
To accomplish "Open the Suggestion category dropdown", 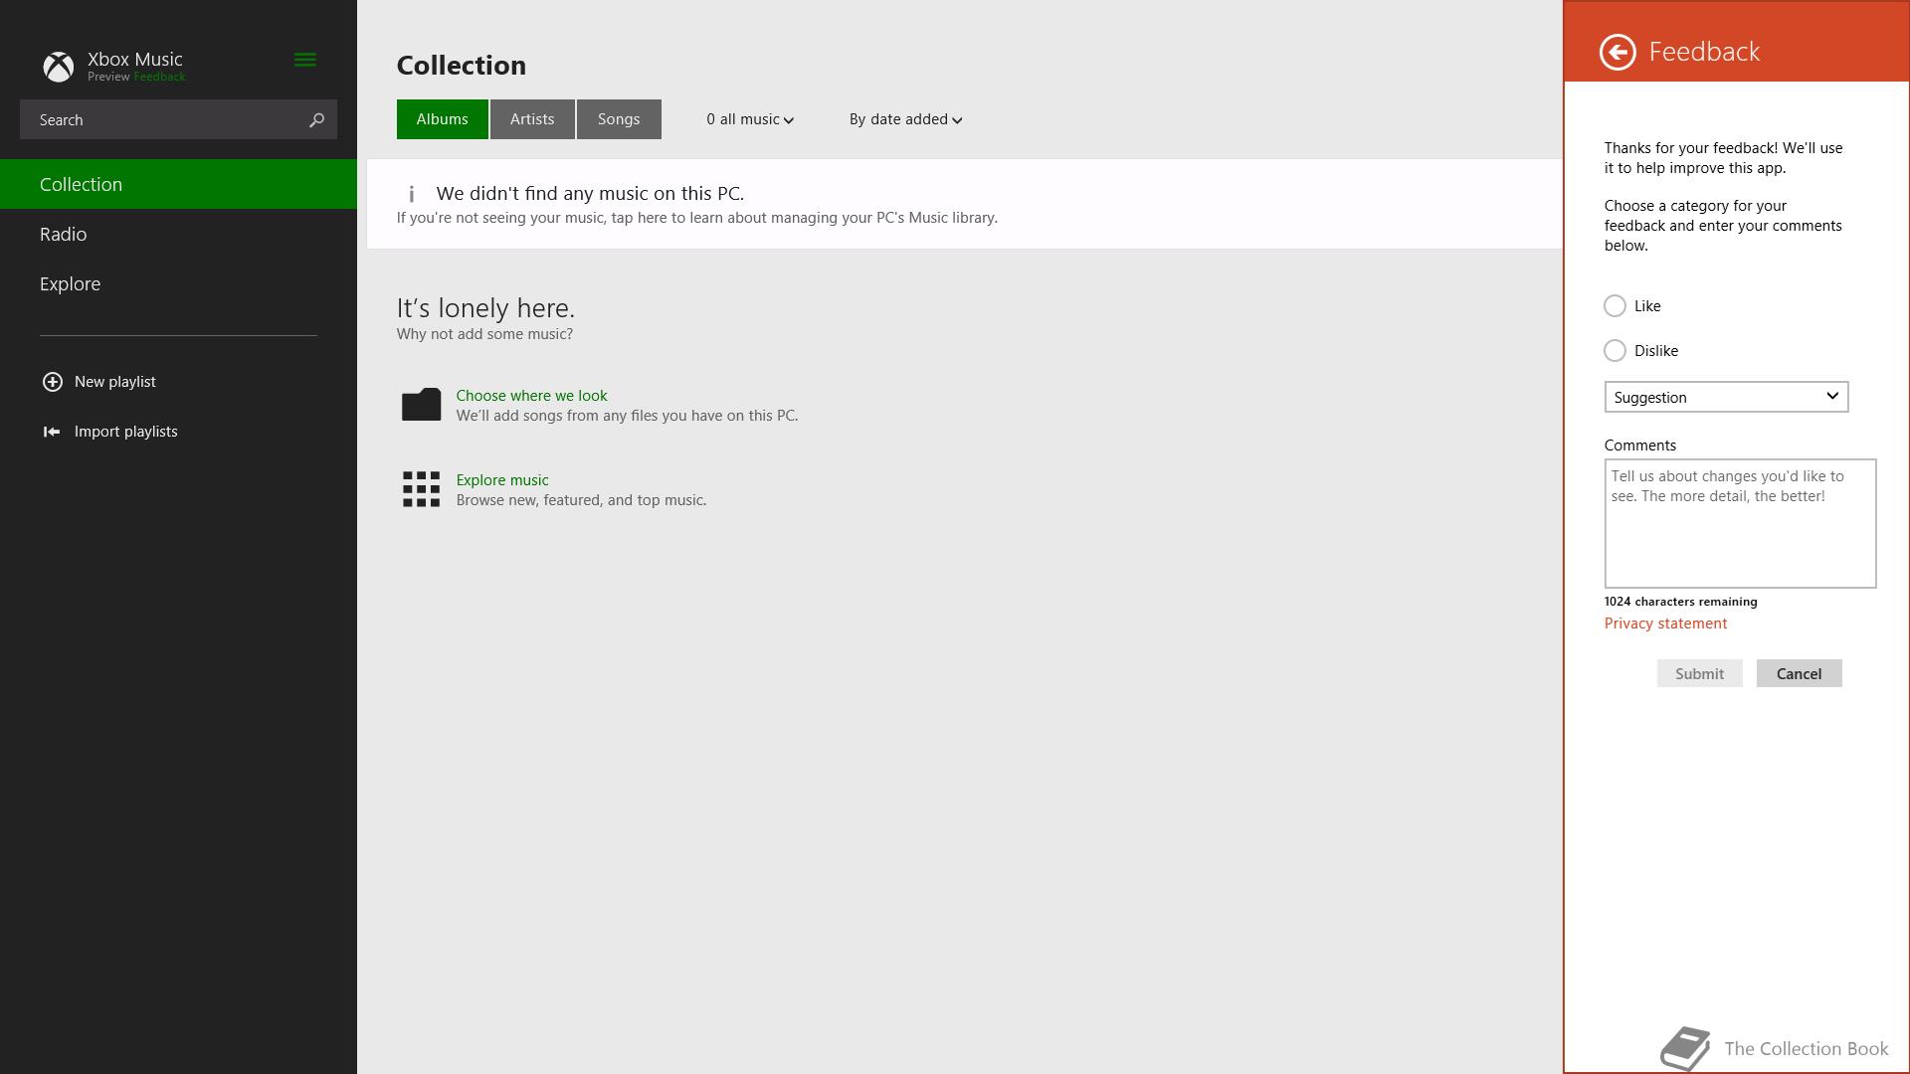I will (1726, 397).
